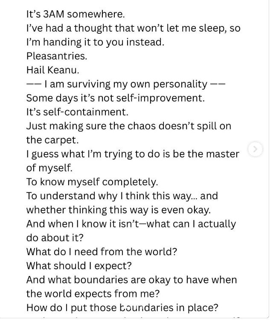Click the text "Hail Keanu."
Image resolution: width=279 pixels, height=320 pixels.
pos(52,70)
